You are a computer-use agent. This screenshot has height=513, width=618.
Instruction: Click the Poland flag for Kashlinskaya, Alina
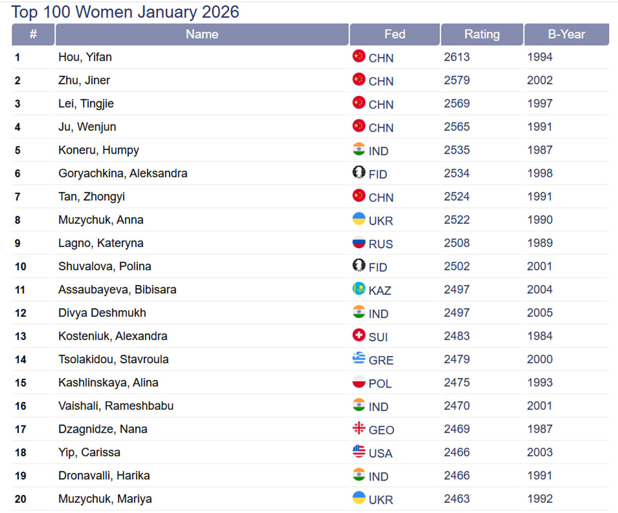[359, 382]
